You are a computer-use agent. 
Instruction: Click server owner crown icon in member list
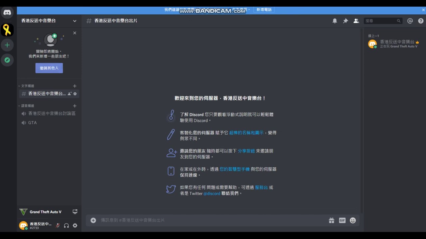pyautogui.click(x=417, y=42)
